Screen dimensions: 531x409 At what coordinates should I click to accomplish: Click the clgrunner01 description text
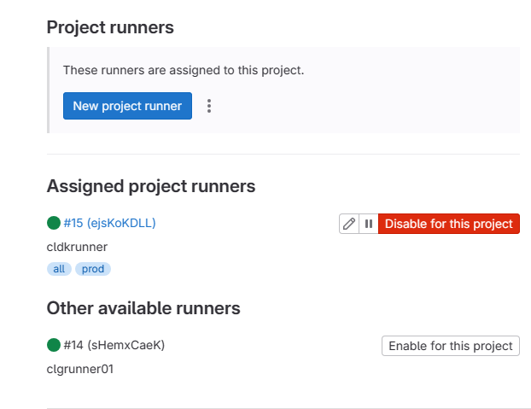(x=80, y=369)
